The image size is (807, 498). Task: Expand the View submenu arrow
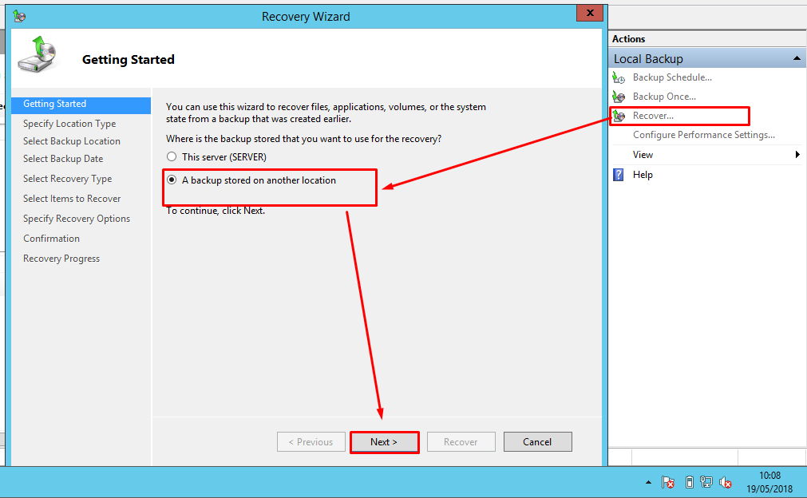797,154
